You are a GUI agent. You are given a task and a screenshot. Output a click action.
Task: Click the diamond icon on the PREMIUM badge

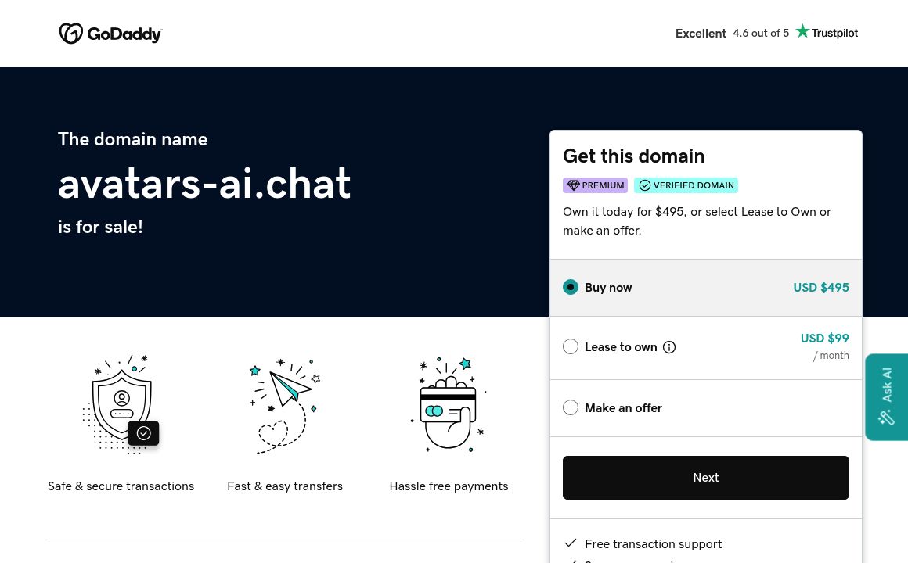tap(574, 185)
